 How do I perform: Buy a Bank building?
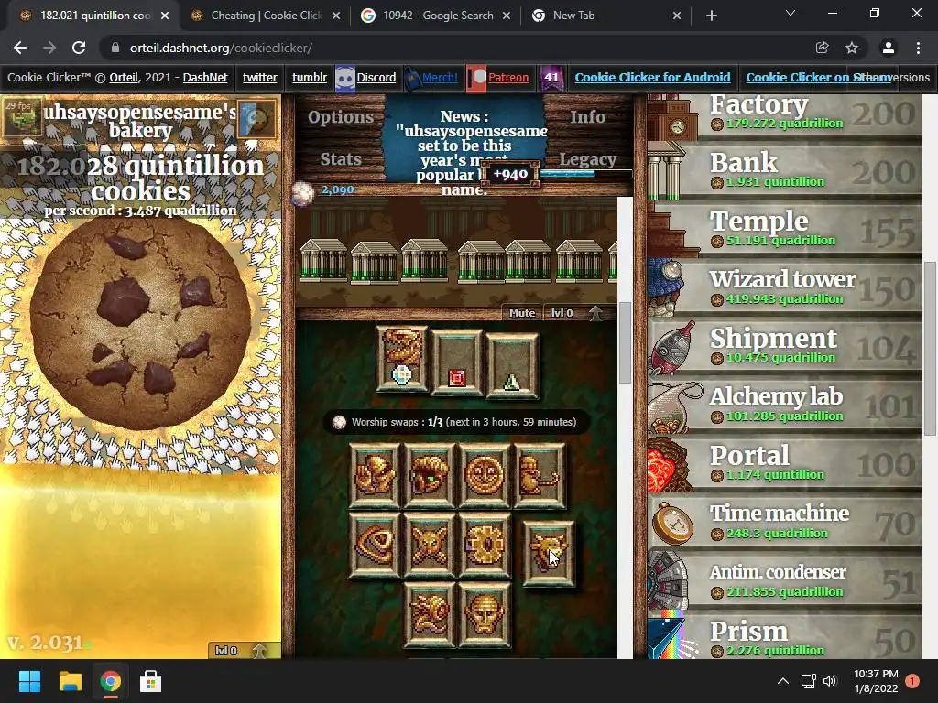(x=785, y=170)
